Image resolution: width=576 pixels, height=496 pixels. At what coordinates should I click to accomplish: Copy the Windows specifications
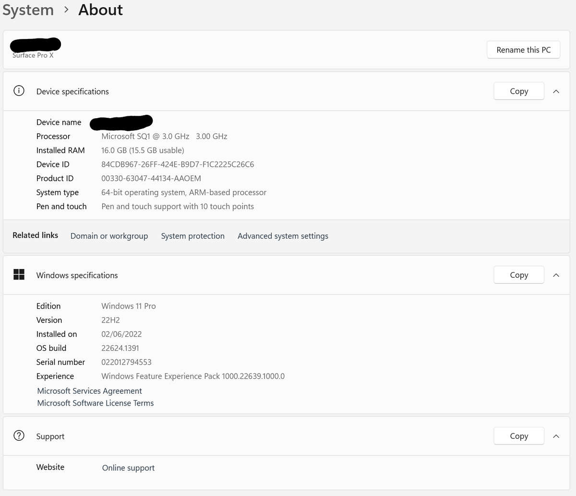tap(518, 275)
